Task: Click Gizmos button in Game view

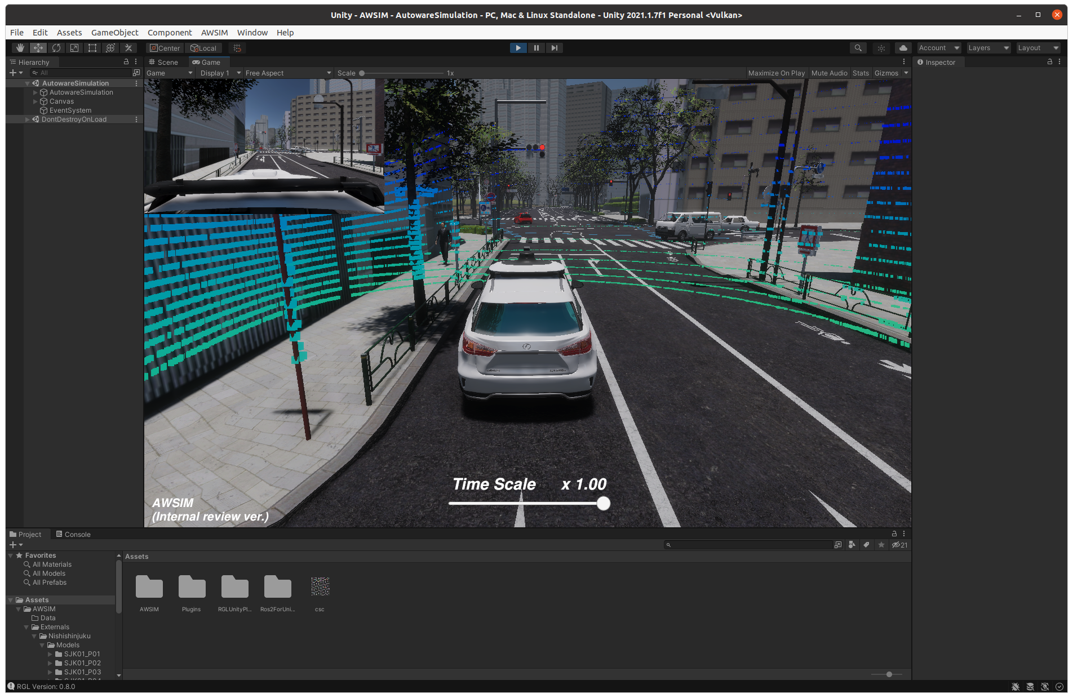Action: point(886,73)
